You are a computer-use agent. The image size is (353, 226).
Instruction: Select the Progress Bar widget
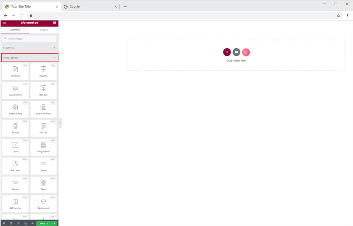43,147
